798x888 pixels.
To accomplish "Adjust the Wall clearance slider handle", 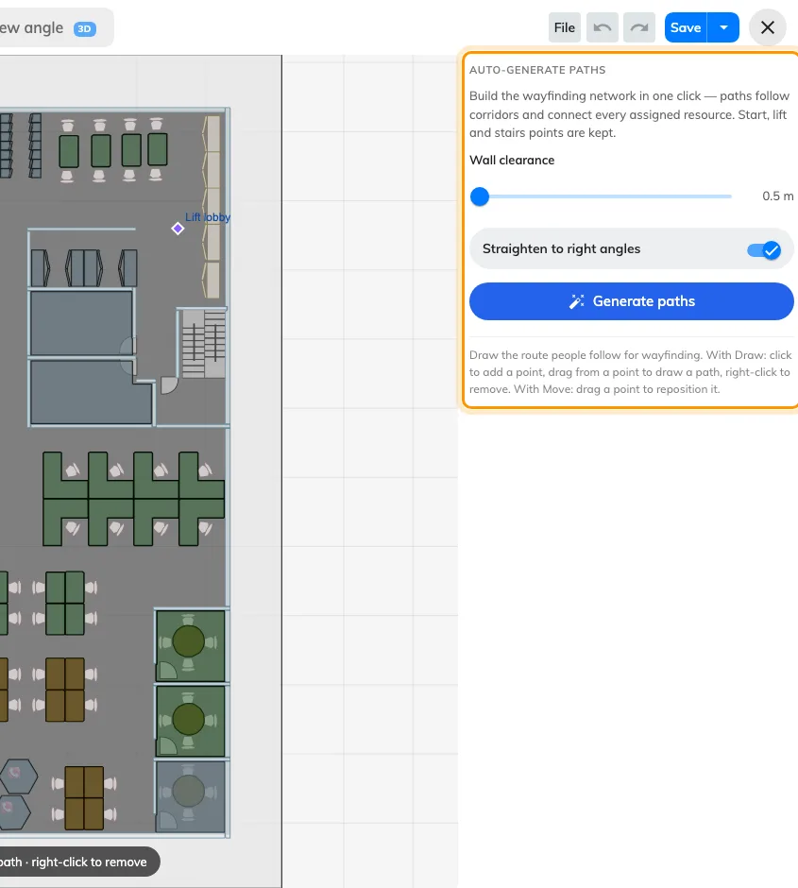I will tap(480, 196).
